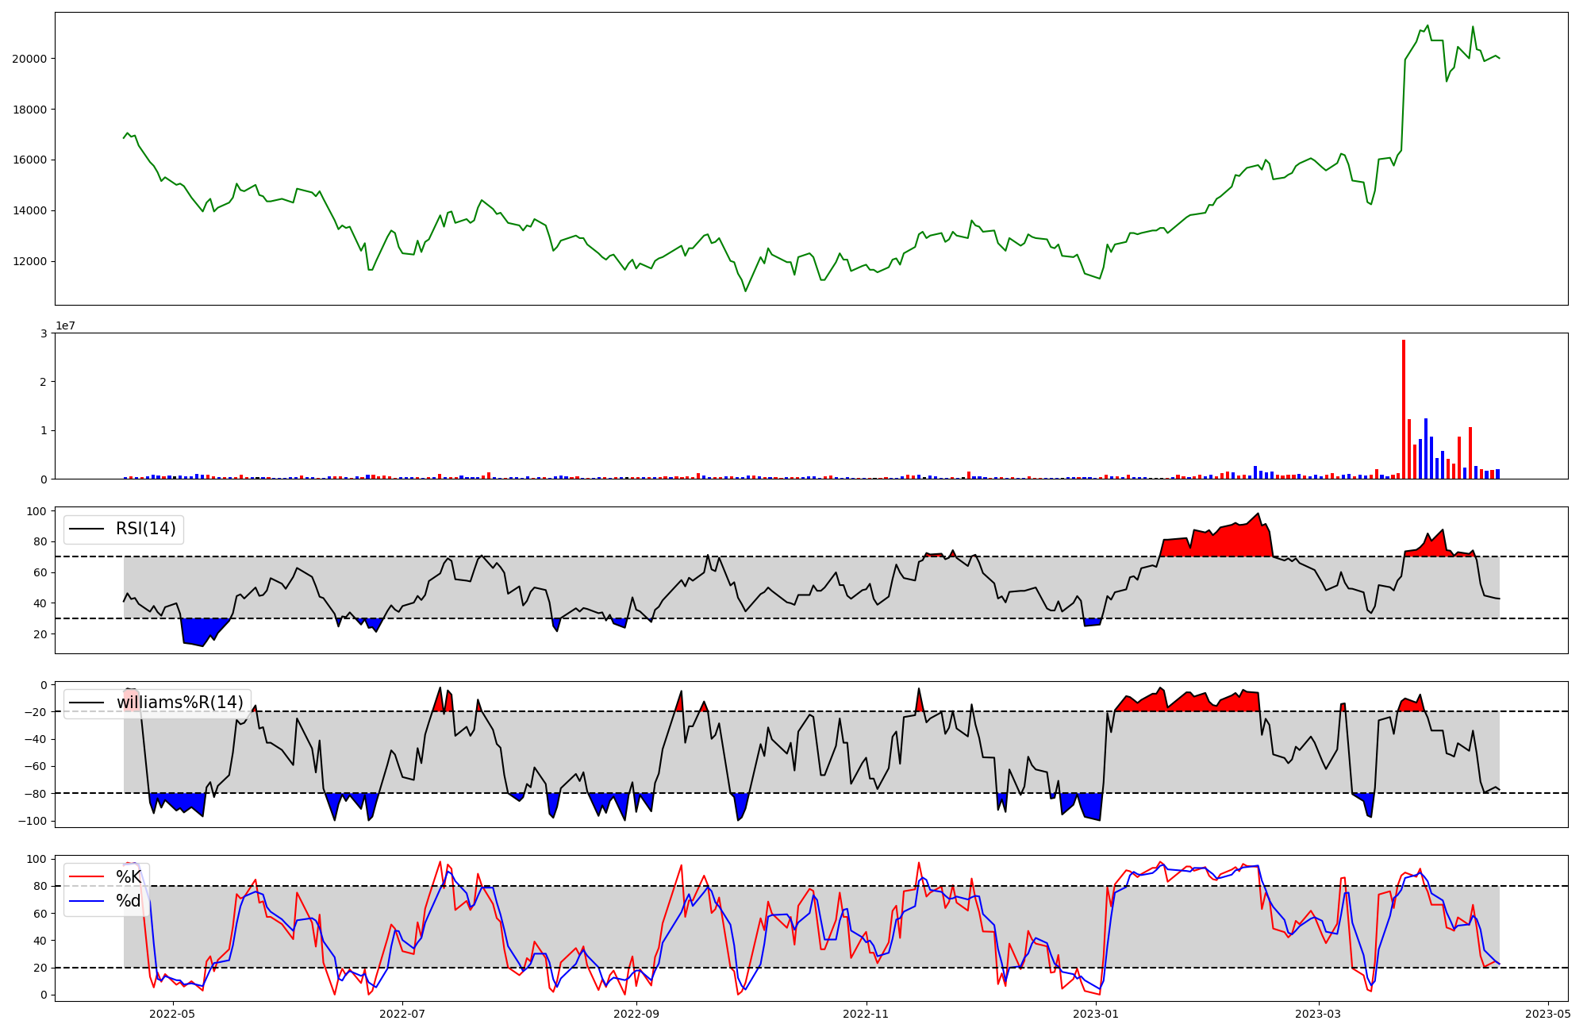Viewport: 1587px width, 1032px height.
Task: Click the 2022-07 x-axis date label
Action: (402, 1014)
